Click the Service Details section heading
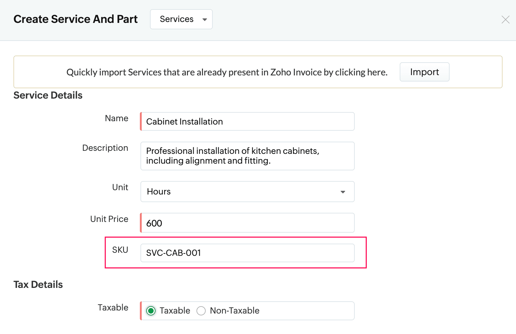Image resolution: width=516 pixels, height=334 pixels. coord(48,96)
